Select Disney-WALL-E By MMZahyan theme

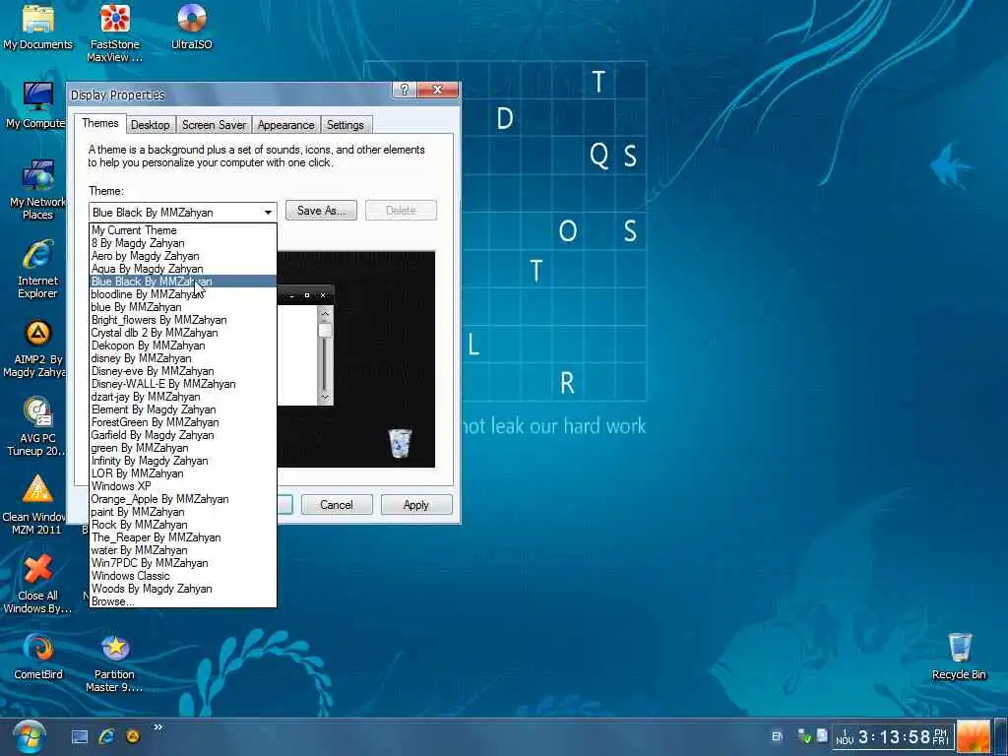click(x=182, y=384)
